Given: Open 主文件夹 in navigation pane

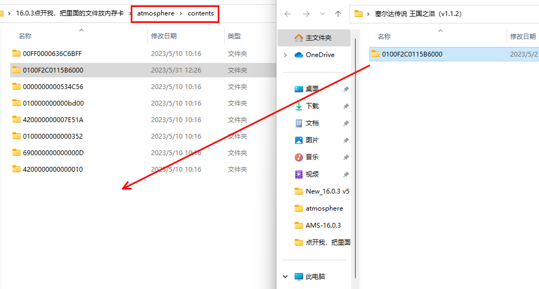Looking at the screenshot, I should (x=318, y=38).
